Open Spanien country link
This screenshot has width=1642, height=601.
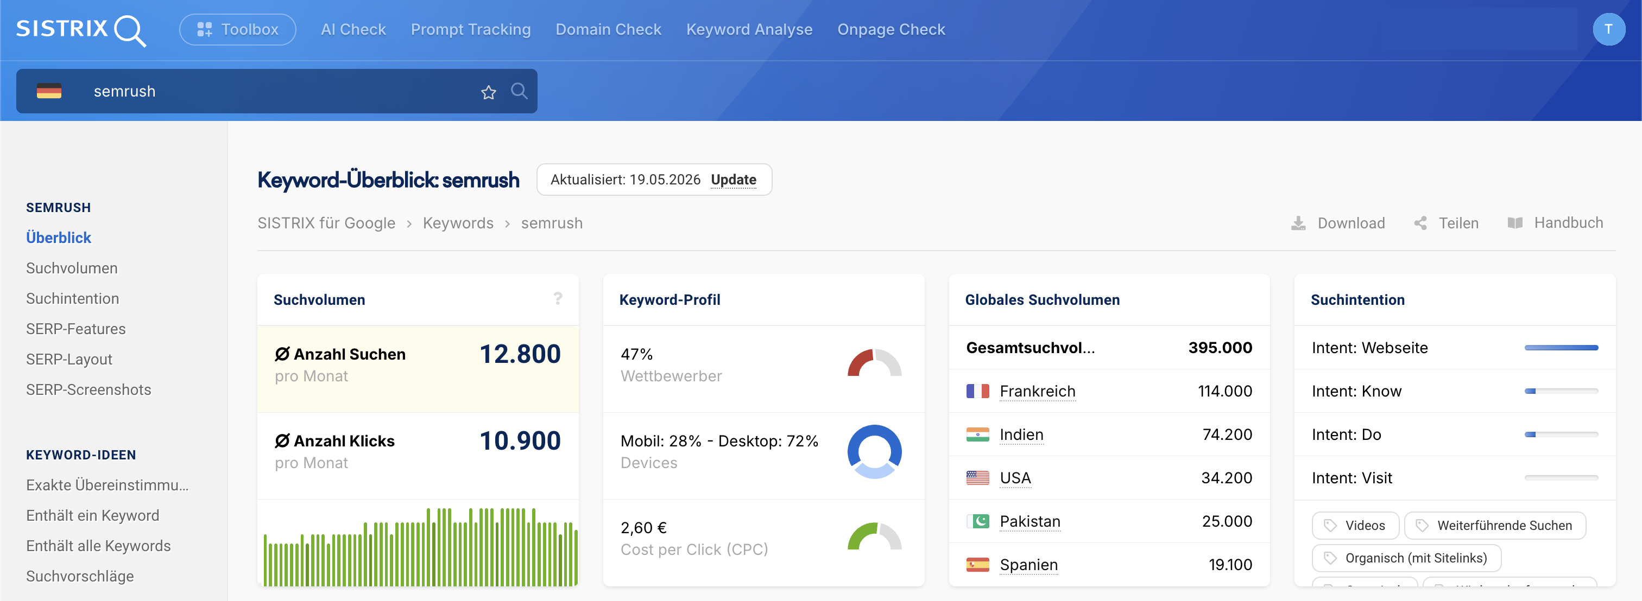pyautogui.click(x=1028, y=565)
